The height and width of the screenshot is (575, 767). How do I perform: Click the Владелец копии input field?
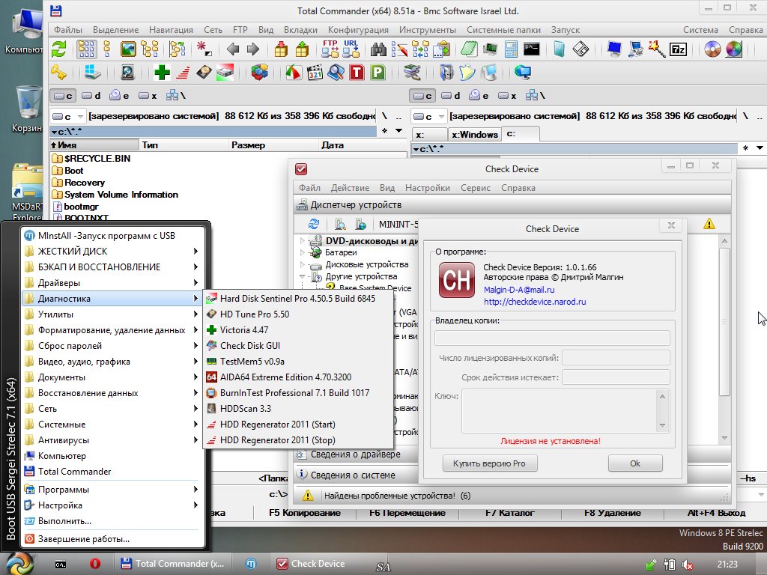point(552,338)
